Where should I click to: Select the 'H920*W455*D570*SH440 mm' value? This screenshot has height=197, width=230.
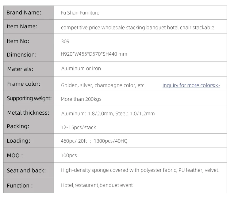[x=94, y=54]
